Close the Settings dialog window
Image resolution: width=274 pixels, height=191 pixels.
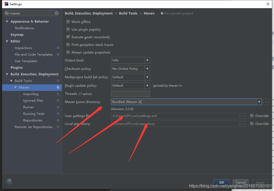tap(268, 4)
